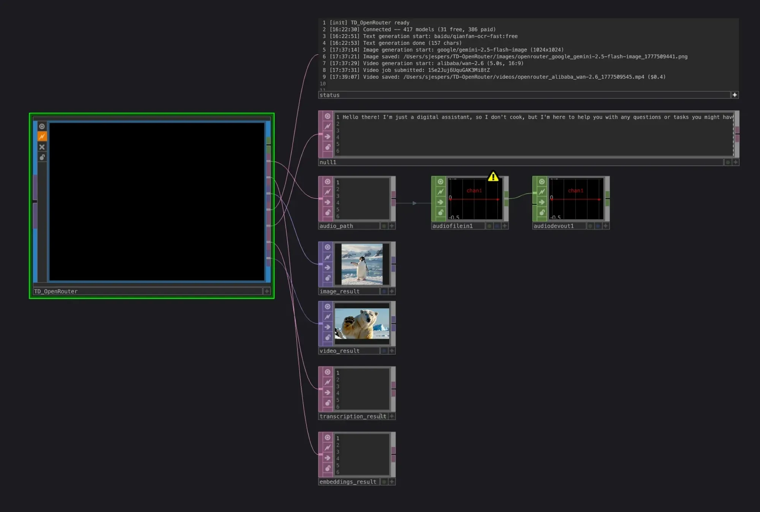Activate the viewer plus button on TD_OpenRouter
The image size is (760, 512).
click(x=267, y=291)
